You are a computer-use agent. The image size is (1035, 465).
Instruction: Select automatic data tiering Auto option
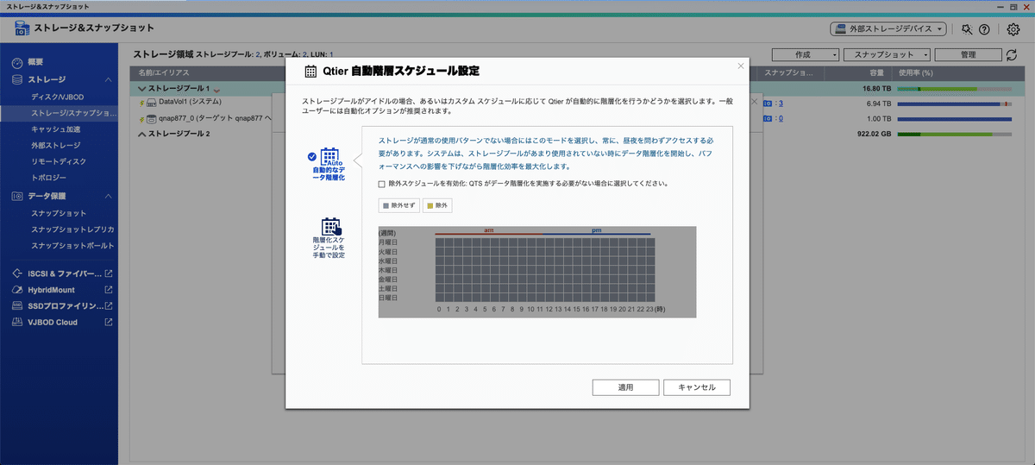329,164
